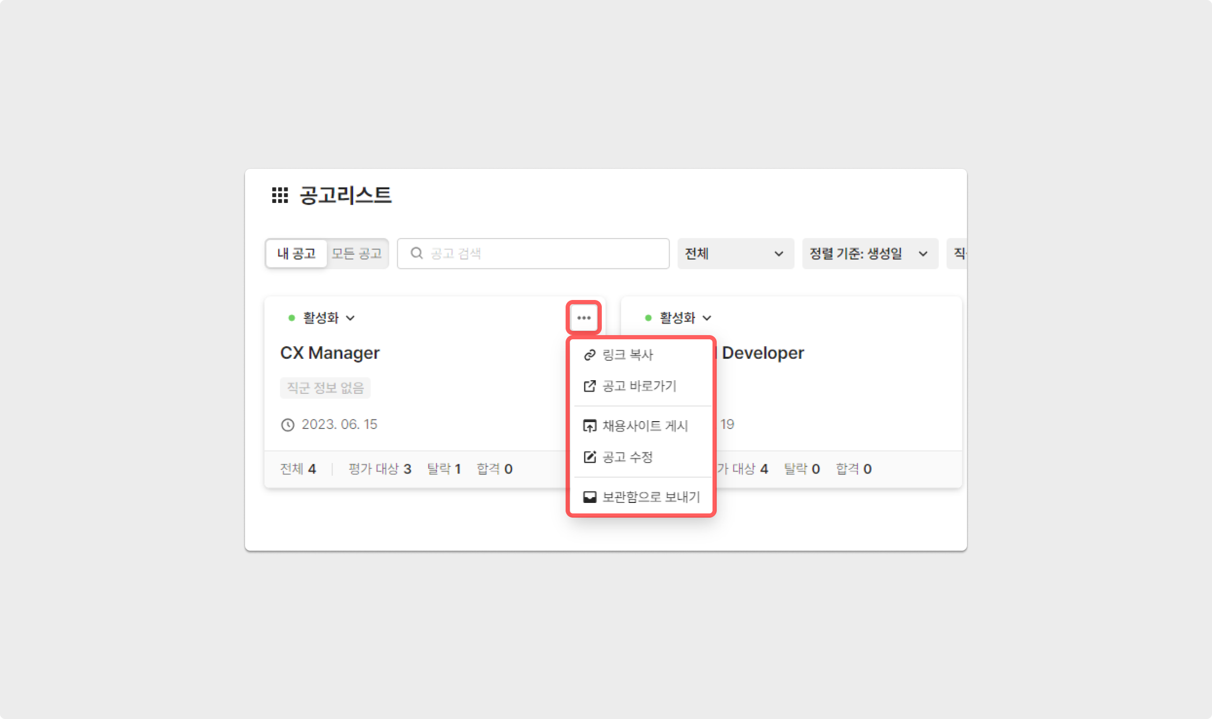
Task: Click the upload icon for 채용사이트 게시
Action: click(x=590, y=426)
